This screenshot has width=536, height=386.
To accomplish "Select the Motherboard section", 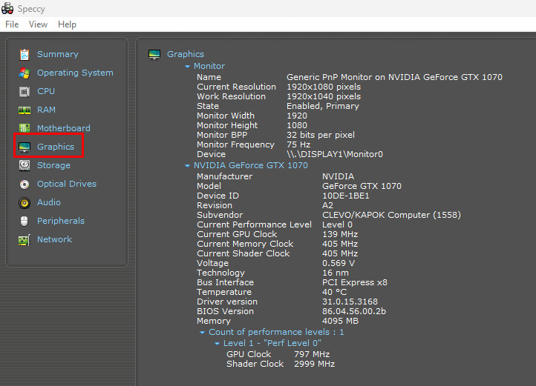I will (64, 128).
